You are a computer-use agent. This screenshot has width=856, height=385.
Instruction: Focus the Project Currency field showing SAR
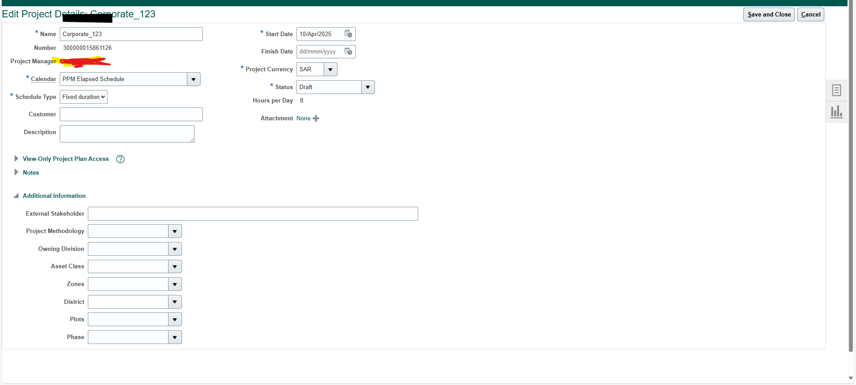[310, 70]
